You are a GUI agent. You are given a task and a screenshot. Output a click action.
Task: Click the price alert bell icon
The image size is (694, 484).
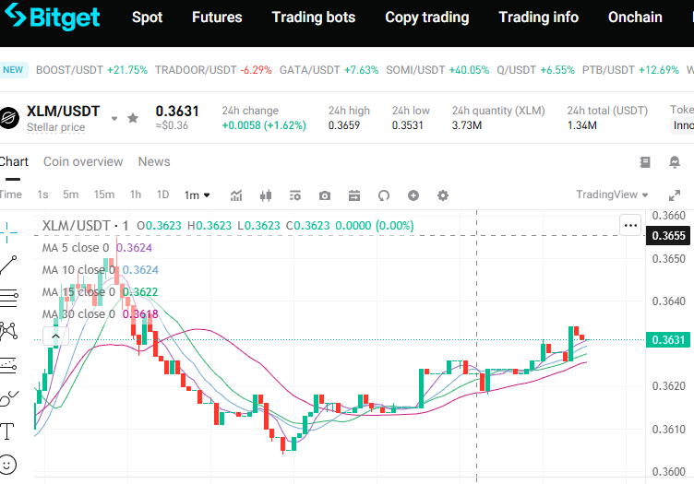674,162
